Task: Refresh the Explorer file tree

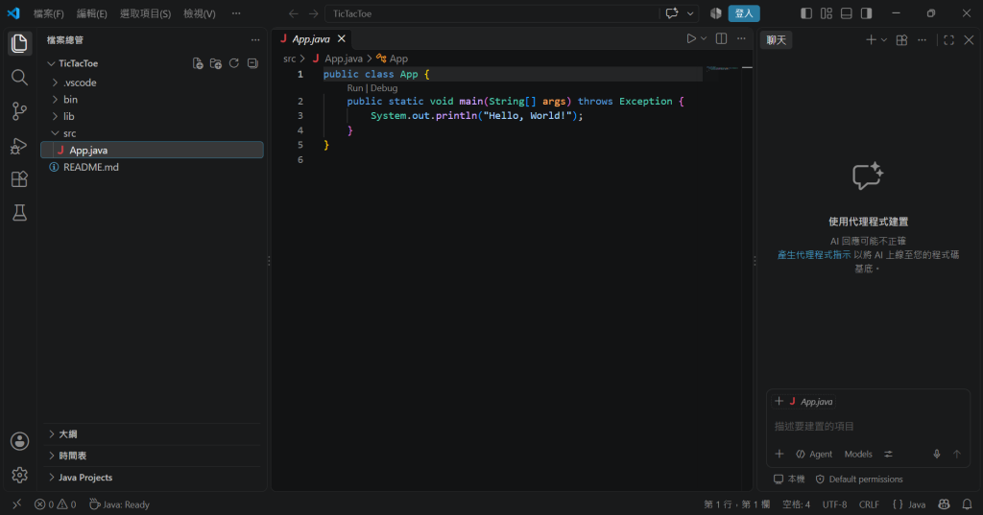Action: pos(234,63)
